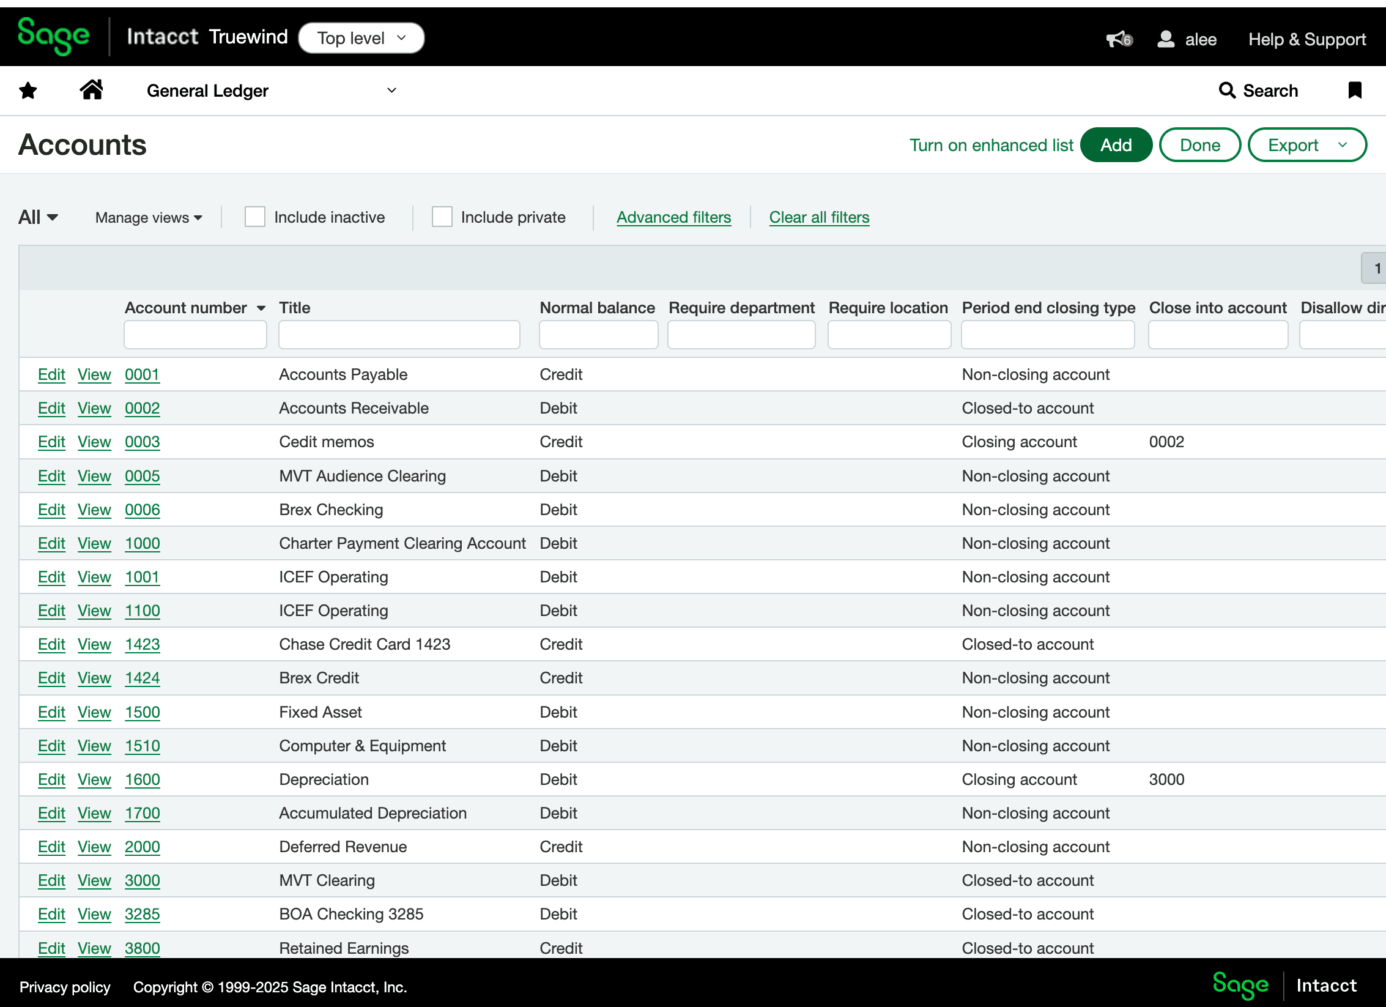This screenshot has width=1386, height=1007.
Task: Open announcements megaphone icon
Action: [1119, 39]
